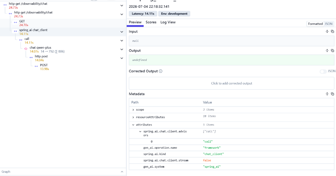Image resolution: width=336 pixels, height=176 pixels.
Task: Expand the Metadata section icon
Action: click(327, 94)
